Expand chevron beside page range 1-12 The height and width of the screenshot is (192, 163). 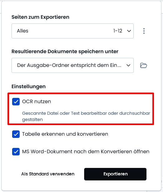tap(129, 31)
